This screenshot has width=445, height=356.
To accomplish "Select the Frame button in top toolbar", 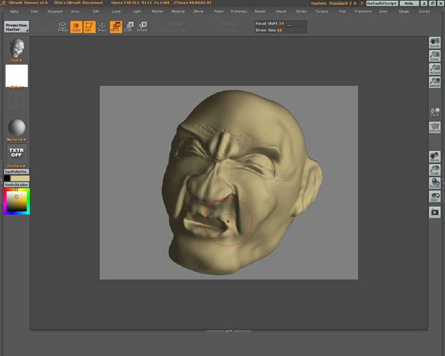I will click(63, 27).
